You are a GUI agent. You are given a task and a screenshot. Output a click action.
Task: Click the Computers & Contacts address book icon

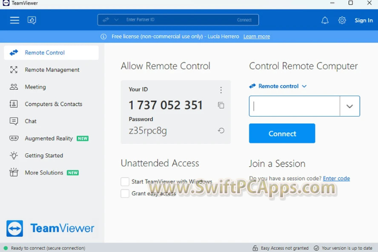tap(14, 104)
